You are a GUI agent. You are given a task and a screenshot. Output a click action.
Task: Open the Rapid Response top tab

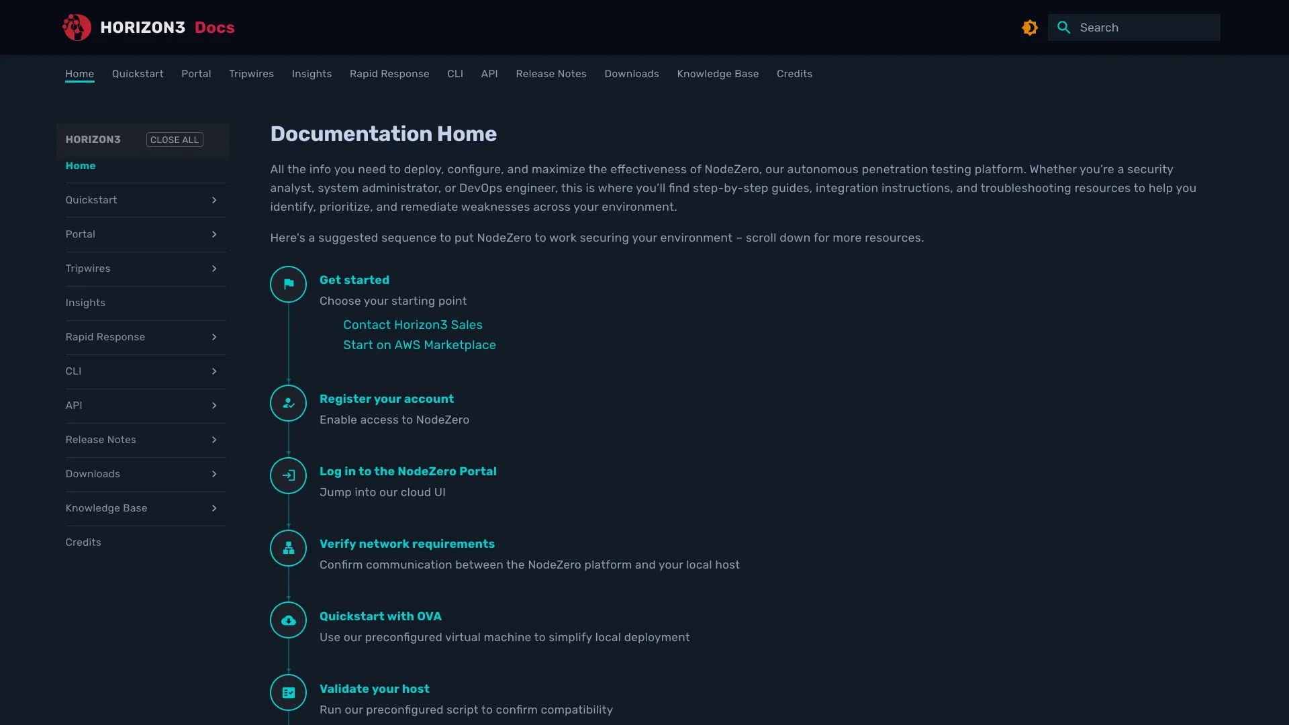point(389,74)
